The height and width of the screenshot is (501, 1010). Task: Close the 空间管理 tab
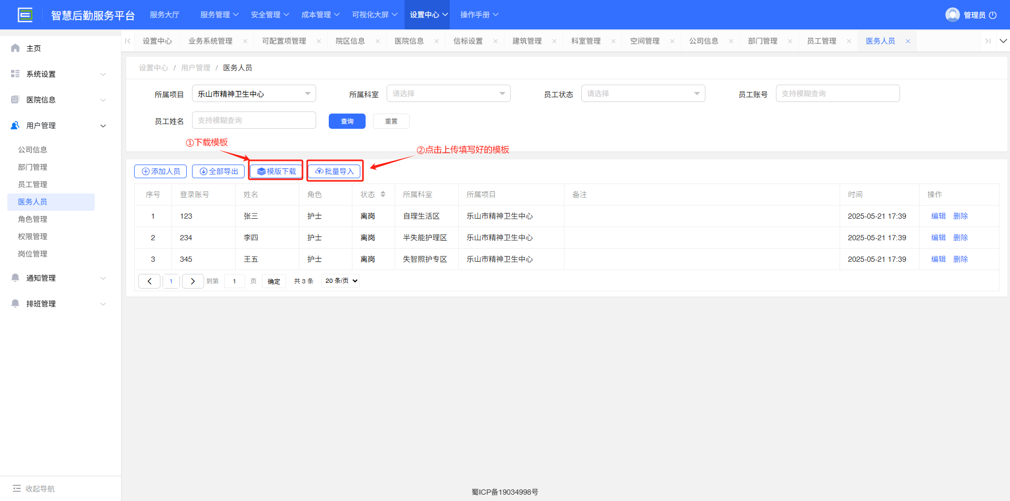672,41
